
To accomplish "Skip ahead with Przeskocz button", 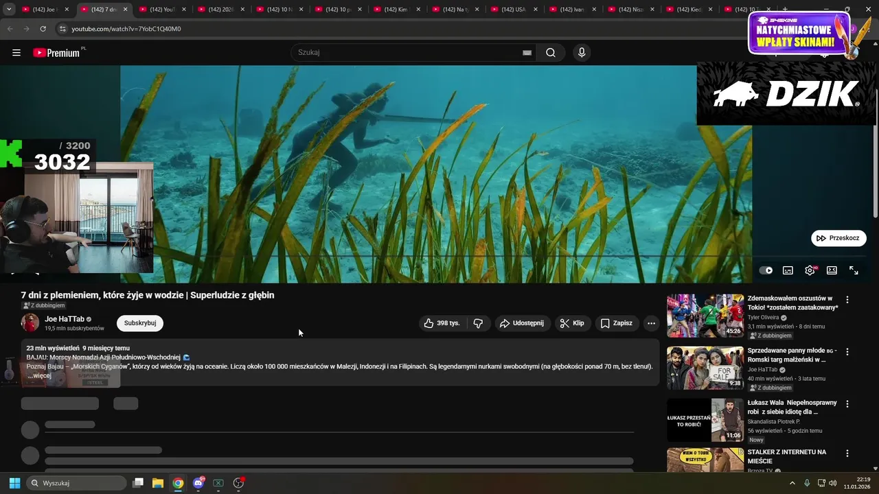I will [x=838, y=238].
